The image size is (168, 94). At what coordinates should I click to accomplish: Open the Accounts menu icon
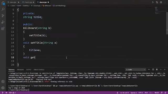pos(3,81)
